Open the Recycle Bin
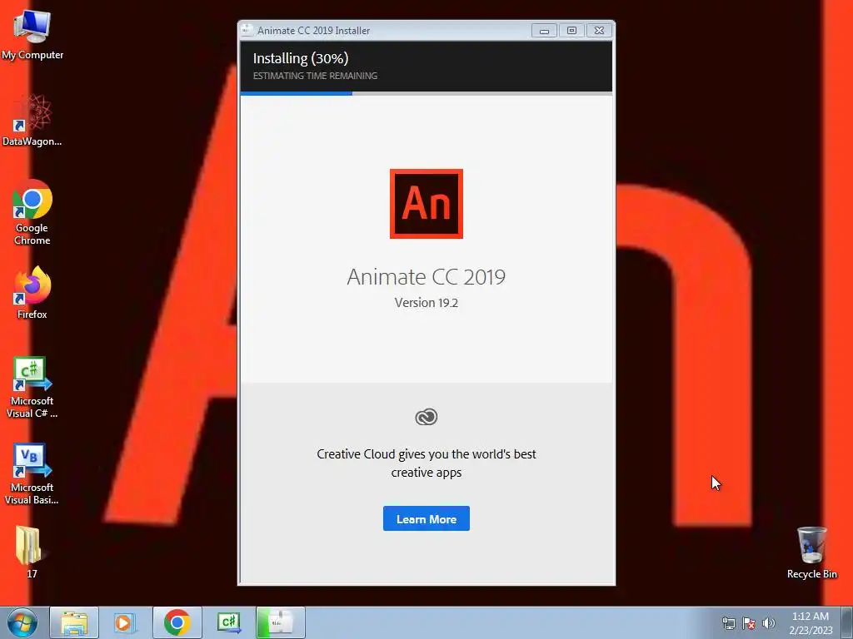Screen dimensions: 853x639 [x=811, y=552]
